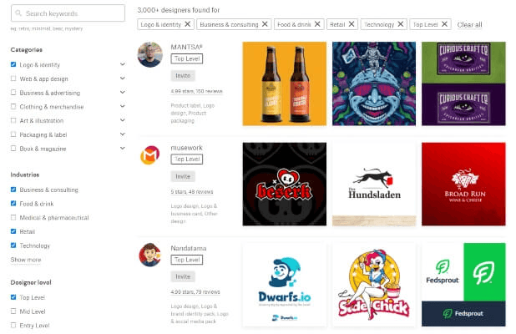Open musework's orange logo avatar
The image size is (516, 334).
click(149, 156)
